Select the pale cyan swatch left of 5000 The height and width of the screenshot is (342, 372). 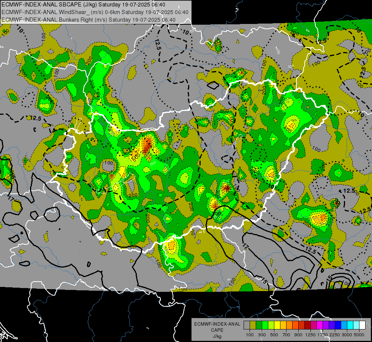pos(356,325)
